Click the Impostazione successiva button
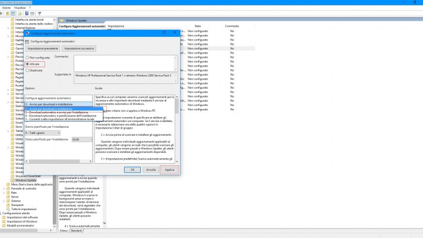The width and height of the screenshot is (423, 238). coord(78,48)
